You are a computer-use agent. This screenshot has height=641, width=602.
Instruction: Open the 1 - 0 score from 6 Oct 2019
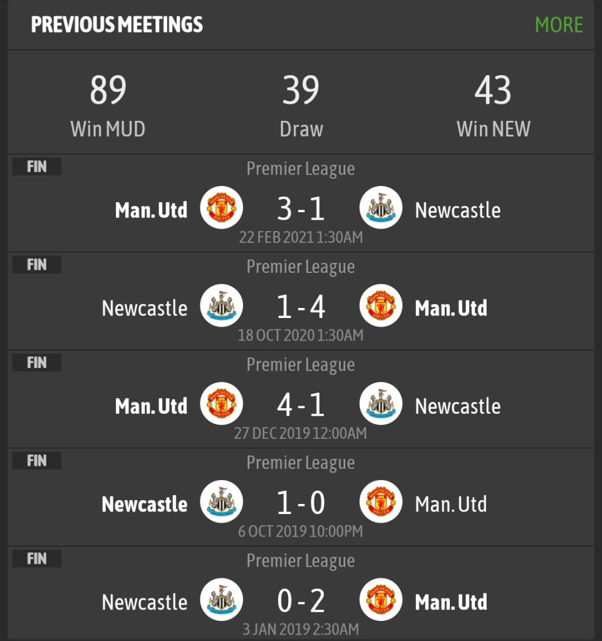tap(301, 503)
